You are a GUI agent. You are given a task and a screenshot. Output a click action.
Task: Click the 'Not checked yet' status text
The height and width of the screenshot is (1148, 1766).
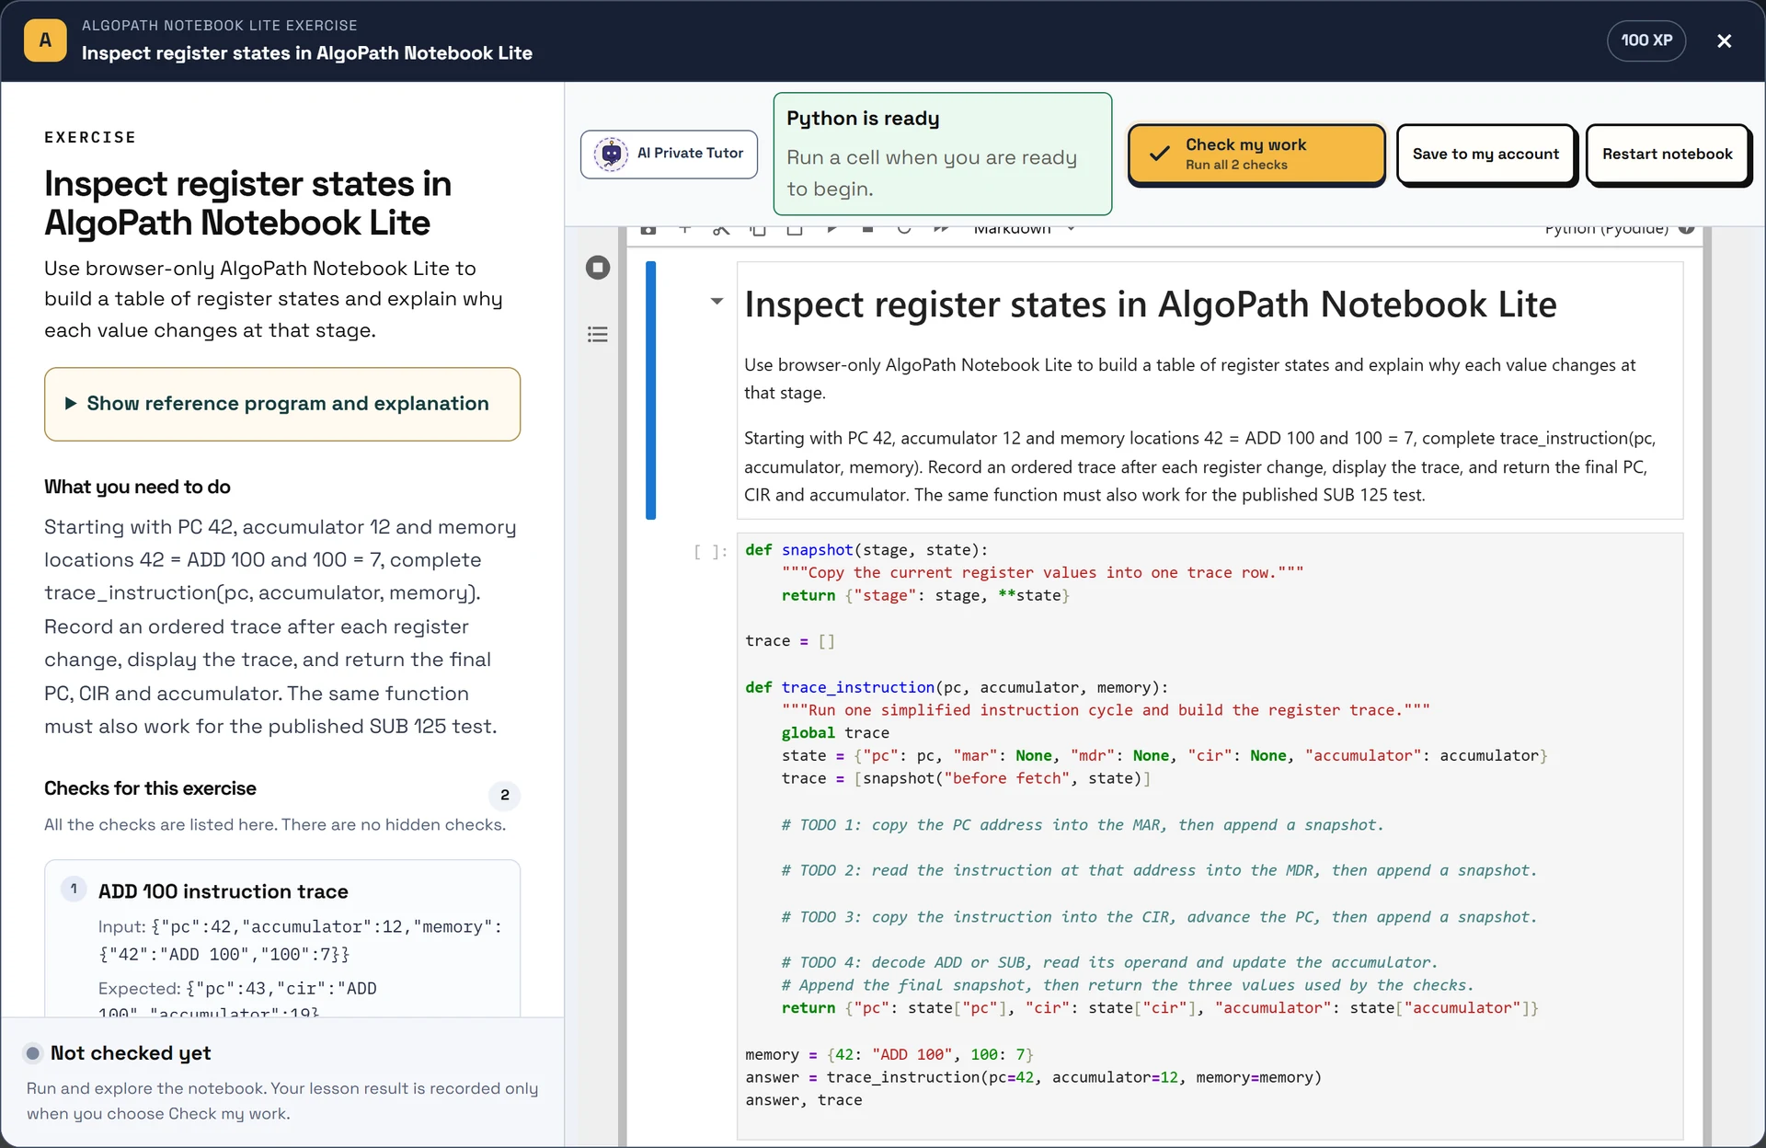pos(131,1053)
